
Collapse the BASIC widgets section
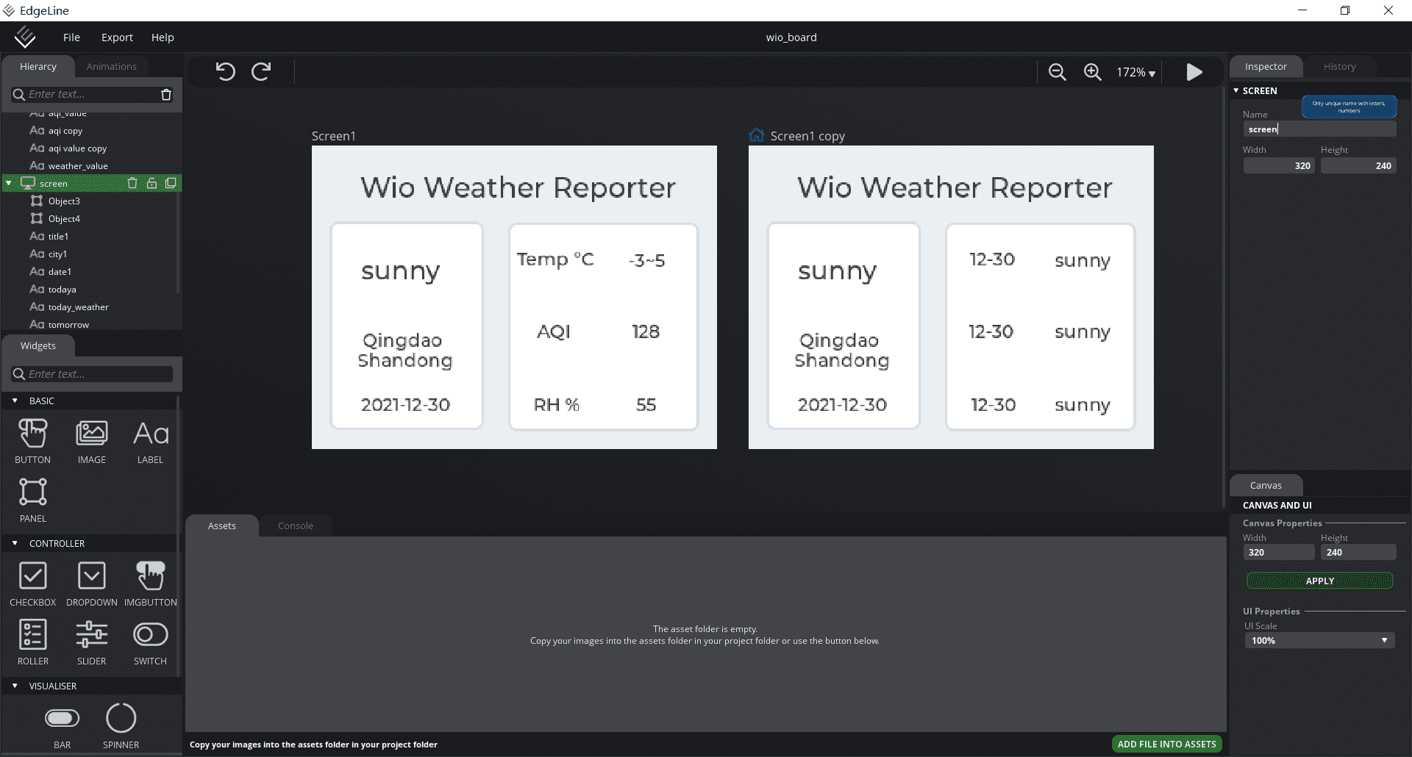15,401
